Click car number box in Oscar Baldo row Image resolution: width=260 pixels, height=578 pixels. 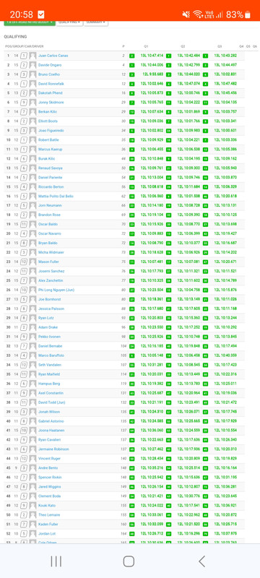[24, 224]
